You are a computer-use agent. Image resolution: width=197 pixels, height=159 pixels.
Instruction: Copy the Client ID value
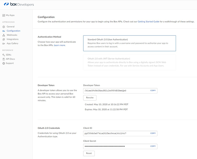click(x=153, y=133)
